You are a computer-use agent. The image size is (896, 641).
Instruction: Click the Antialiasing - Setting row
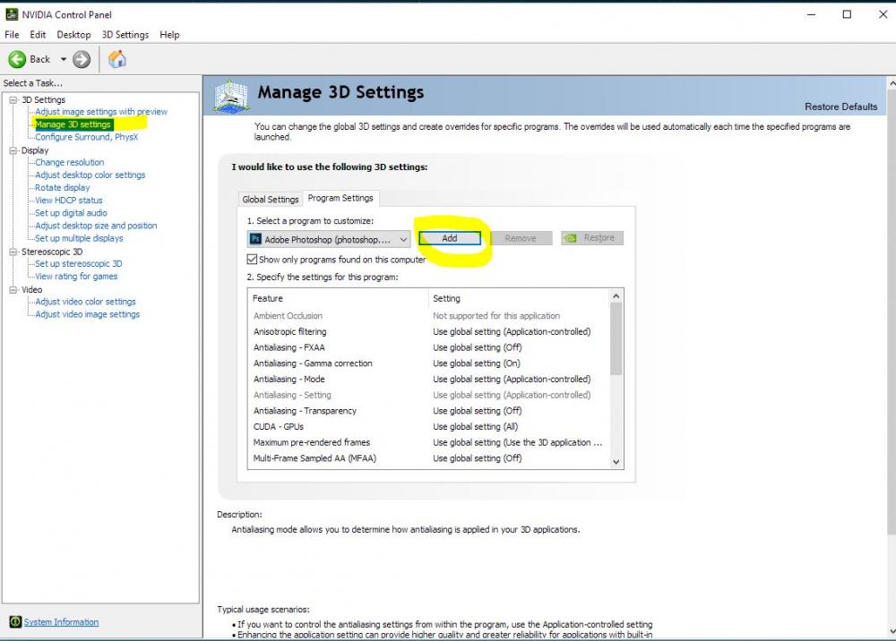point(428,395)
